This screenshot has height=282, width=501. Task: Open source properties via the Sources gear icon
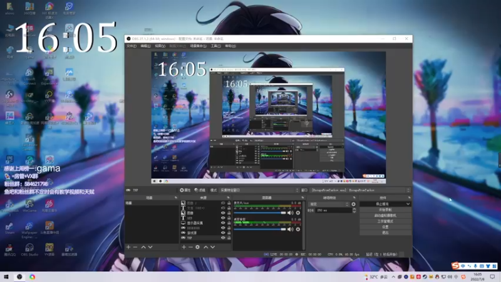click(x=197, y=247)
